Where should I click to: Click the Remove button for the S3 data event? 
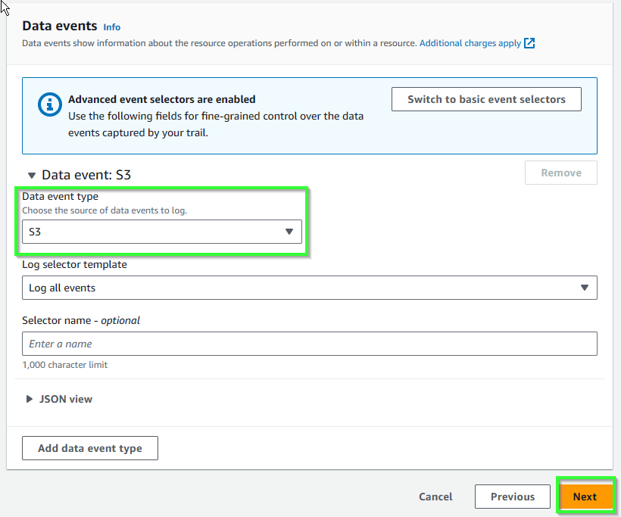561,173
